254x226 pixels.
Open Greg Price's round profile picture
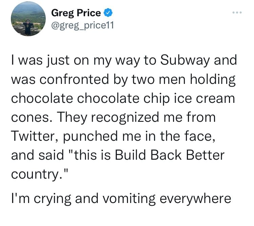coord(28,19)
